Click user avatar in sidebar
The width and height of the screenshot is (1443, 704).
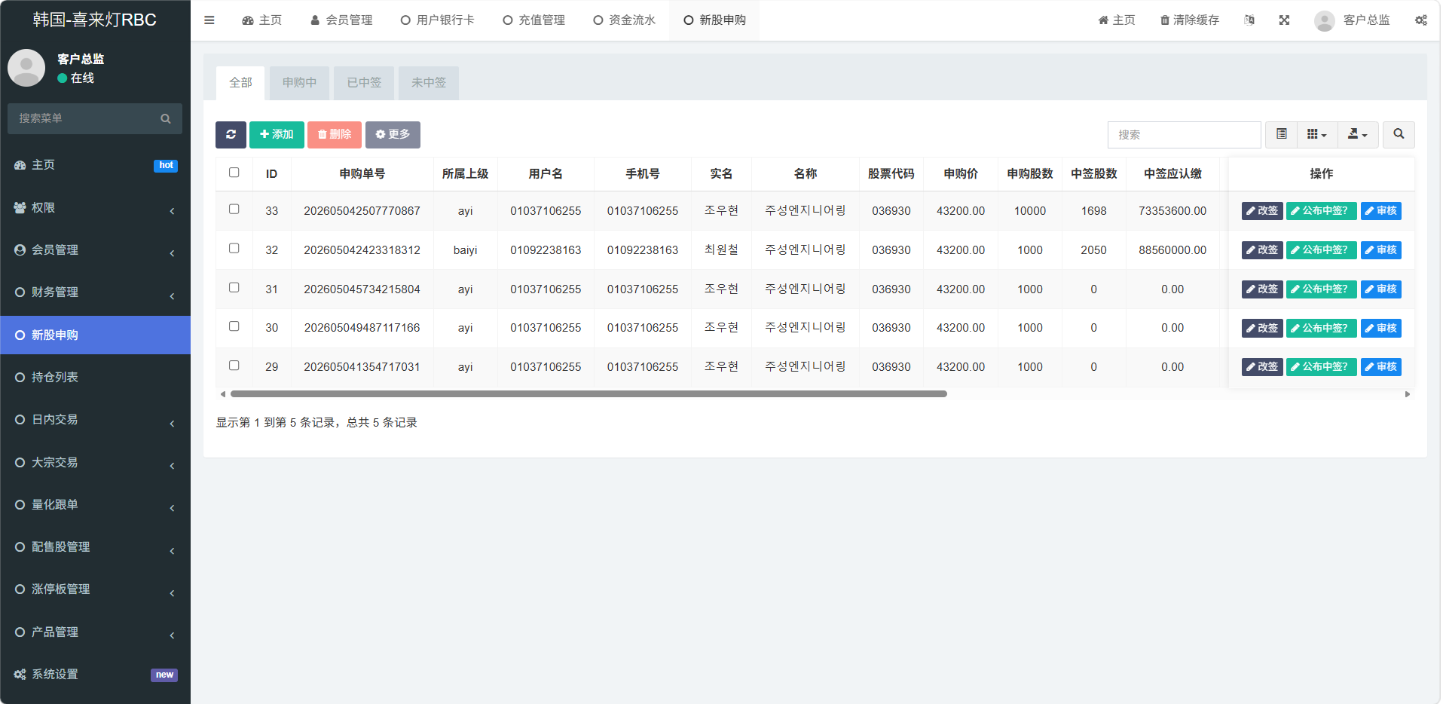[x=26, y=68]
